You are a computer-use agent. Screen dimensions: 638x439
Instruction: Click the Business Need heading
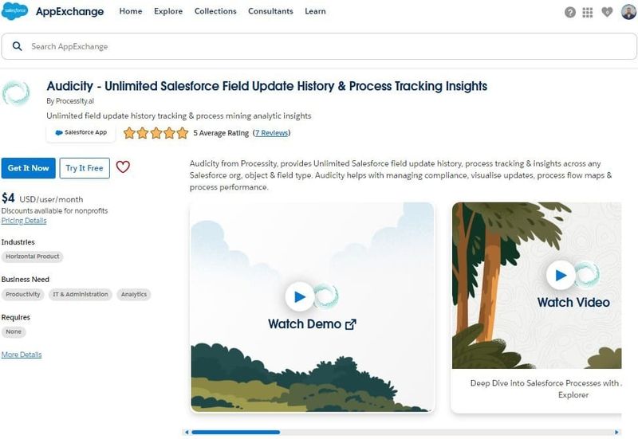(x=26, y=279)
